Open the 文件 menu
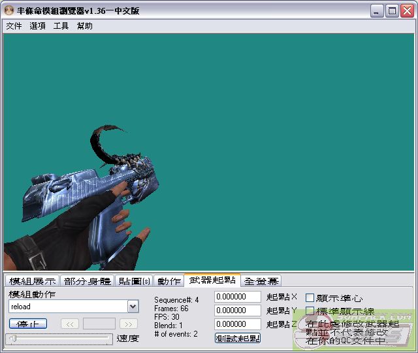Viewport: 418px width, 353px height. pos(14,26)
